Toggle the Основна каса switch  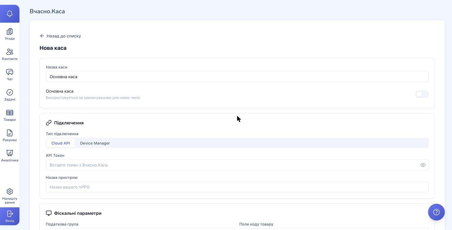(x=422, y=94)
